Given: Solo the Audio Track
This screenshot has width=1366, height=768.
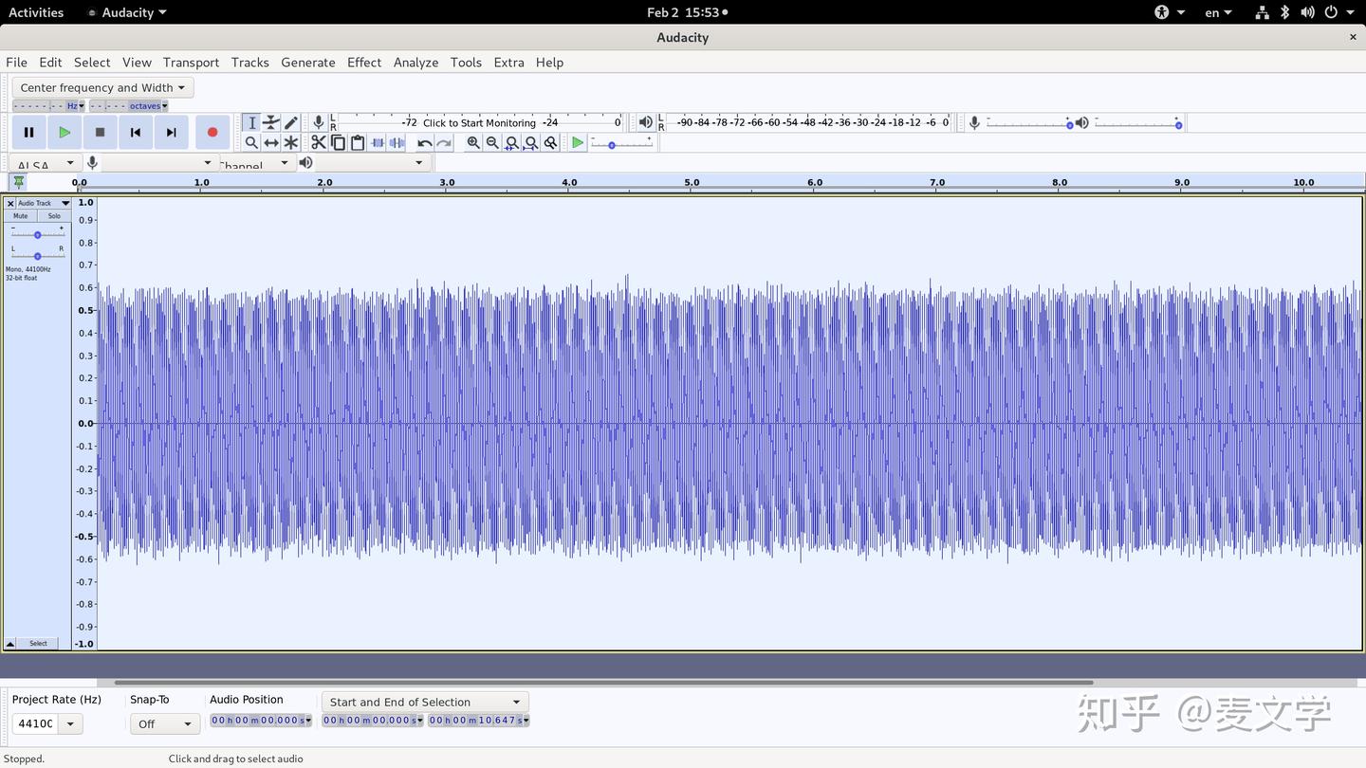Looking at the screenshot, I should click(54, 216).
